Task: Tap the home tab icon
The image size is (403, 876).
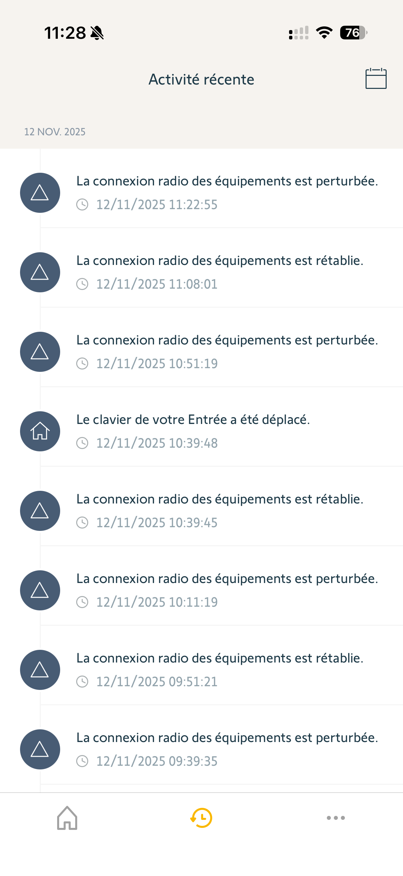Action: [x=67, y=818]
